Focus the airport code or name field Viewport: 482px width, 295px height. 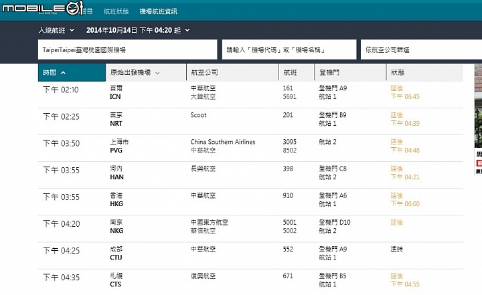click(289, 50)
